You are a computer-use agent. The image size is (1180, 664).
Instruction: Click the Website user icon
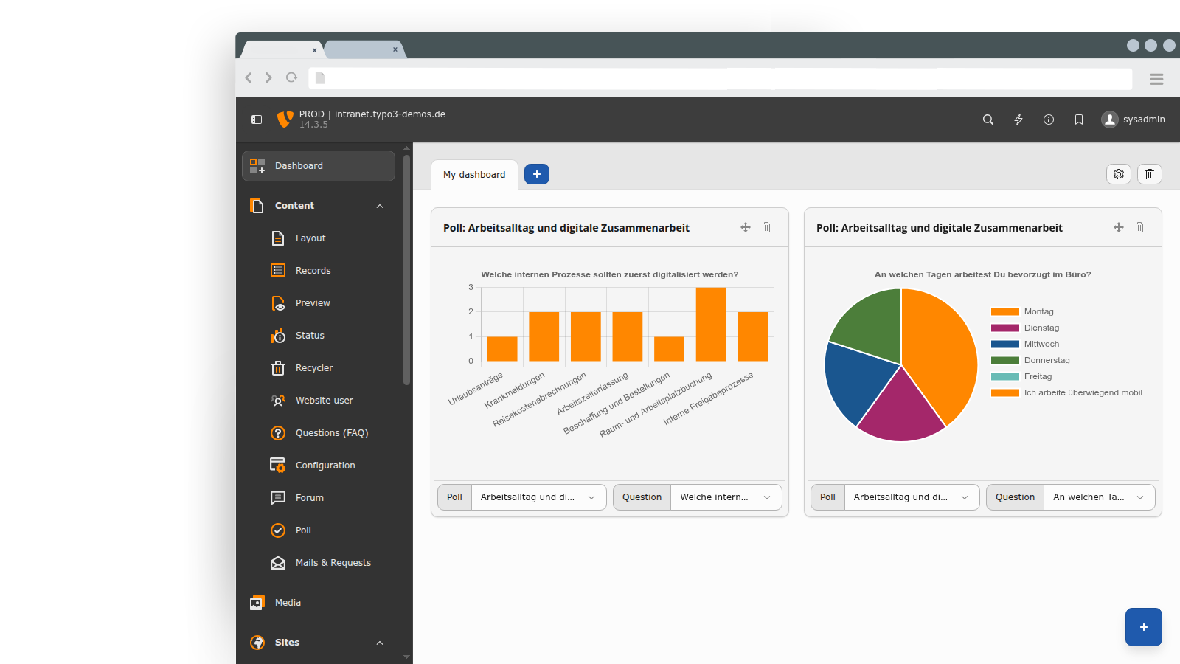tap(278, 401)
